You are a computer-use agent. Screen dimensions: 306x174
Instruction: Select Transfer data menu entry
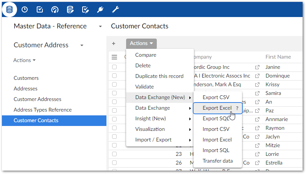point(217,161)
